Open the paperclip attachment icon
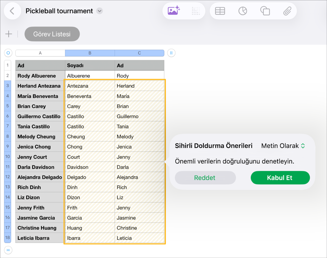 pos(287,11)
